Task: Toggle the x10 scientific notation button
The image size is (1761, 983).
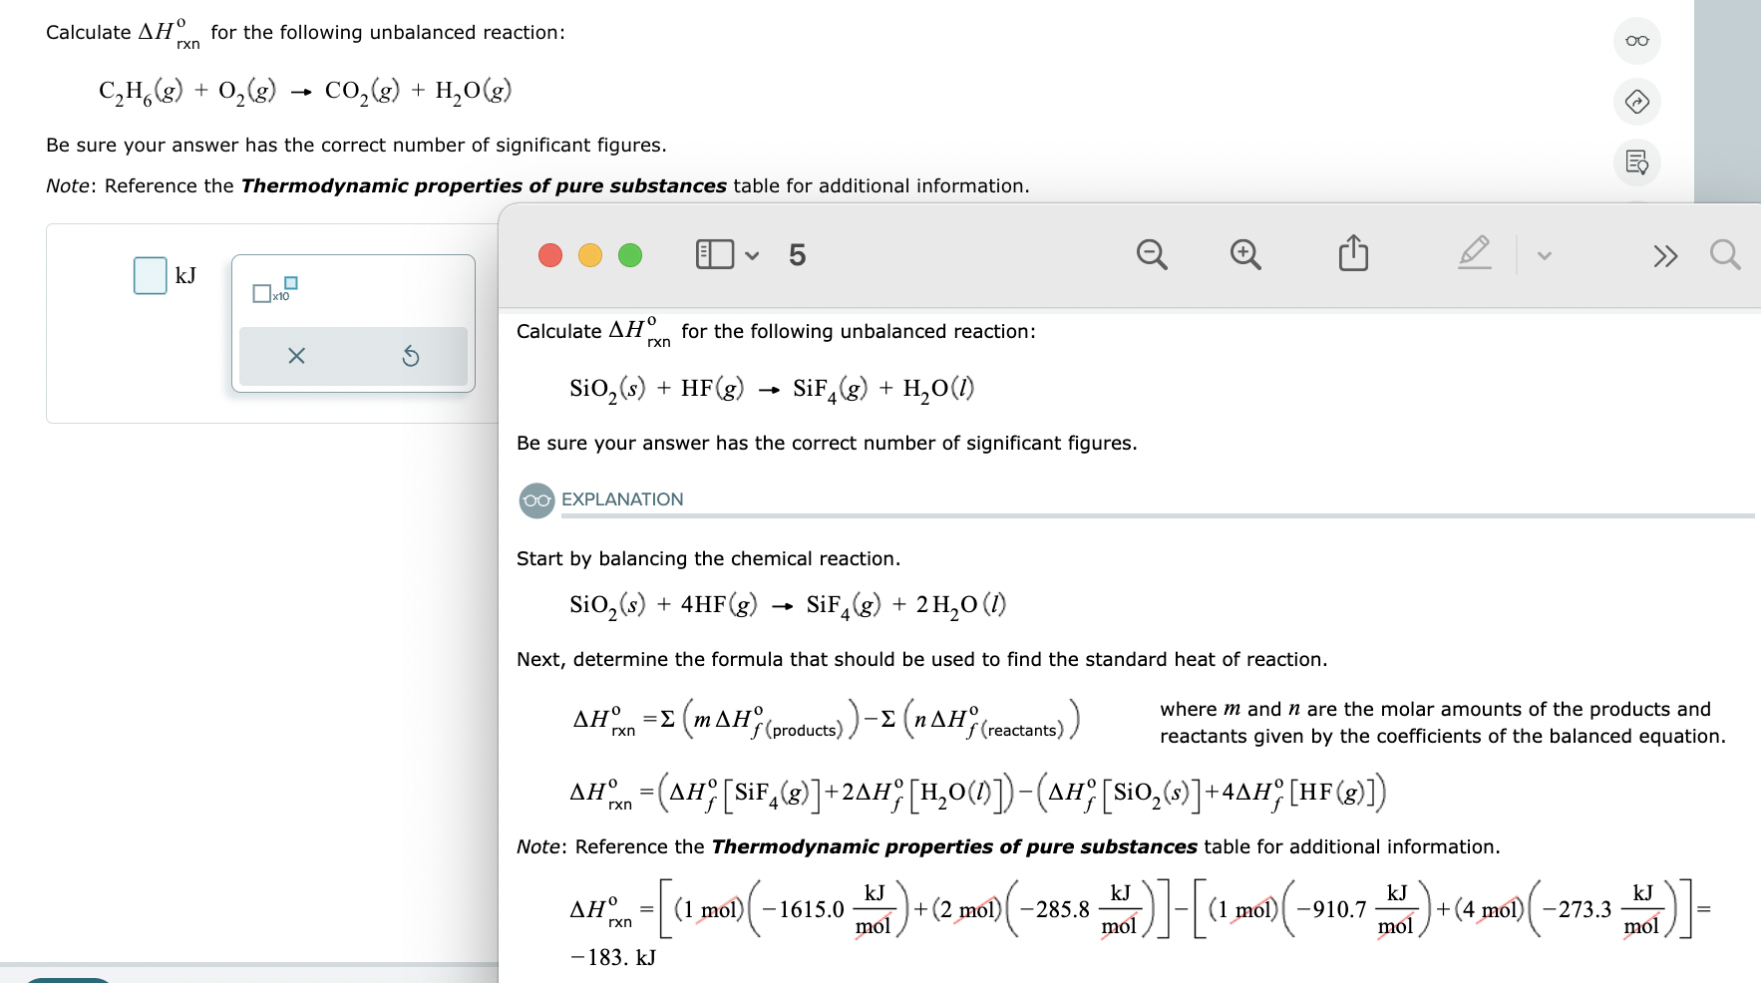Action: pyautogui.click(x=261, y=294)
